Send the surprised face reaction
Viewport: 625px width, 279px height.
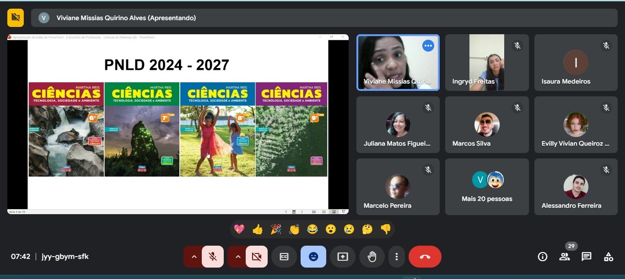(331, 229)
